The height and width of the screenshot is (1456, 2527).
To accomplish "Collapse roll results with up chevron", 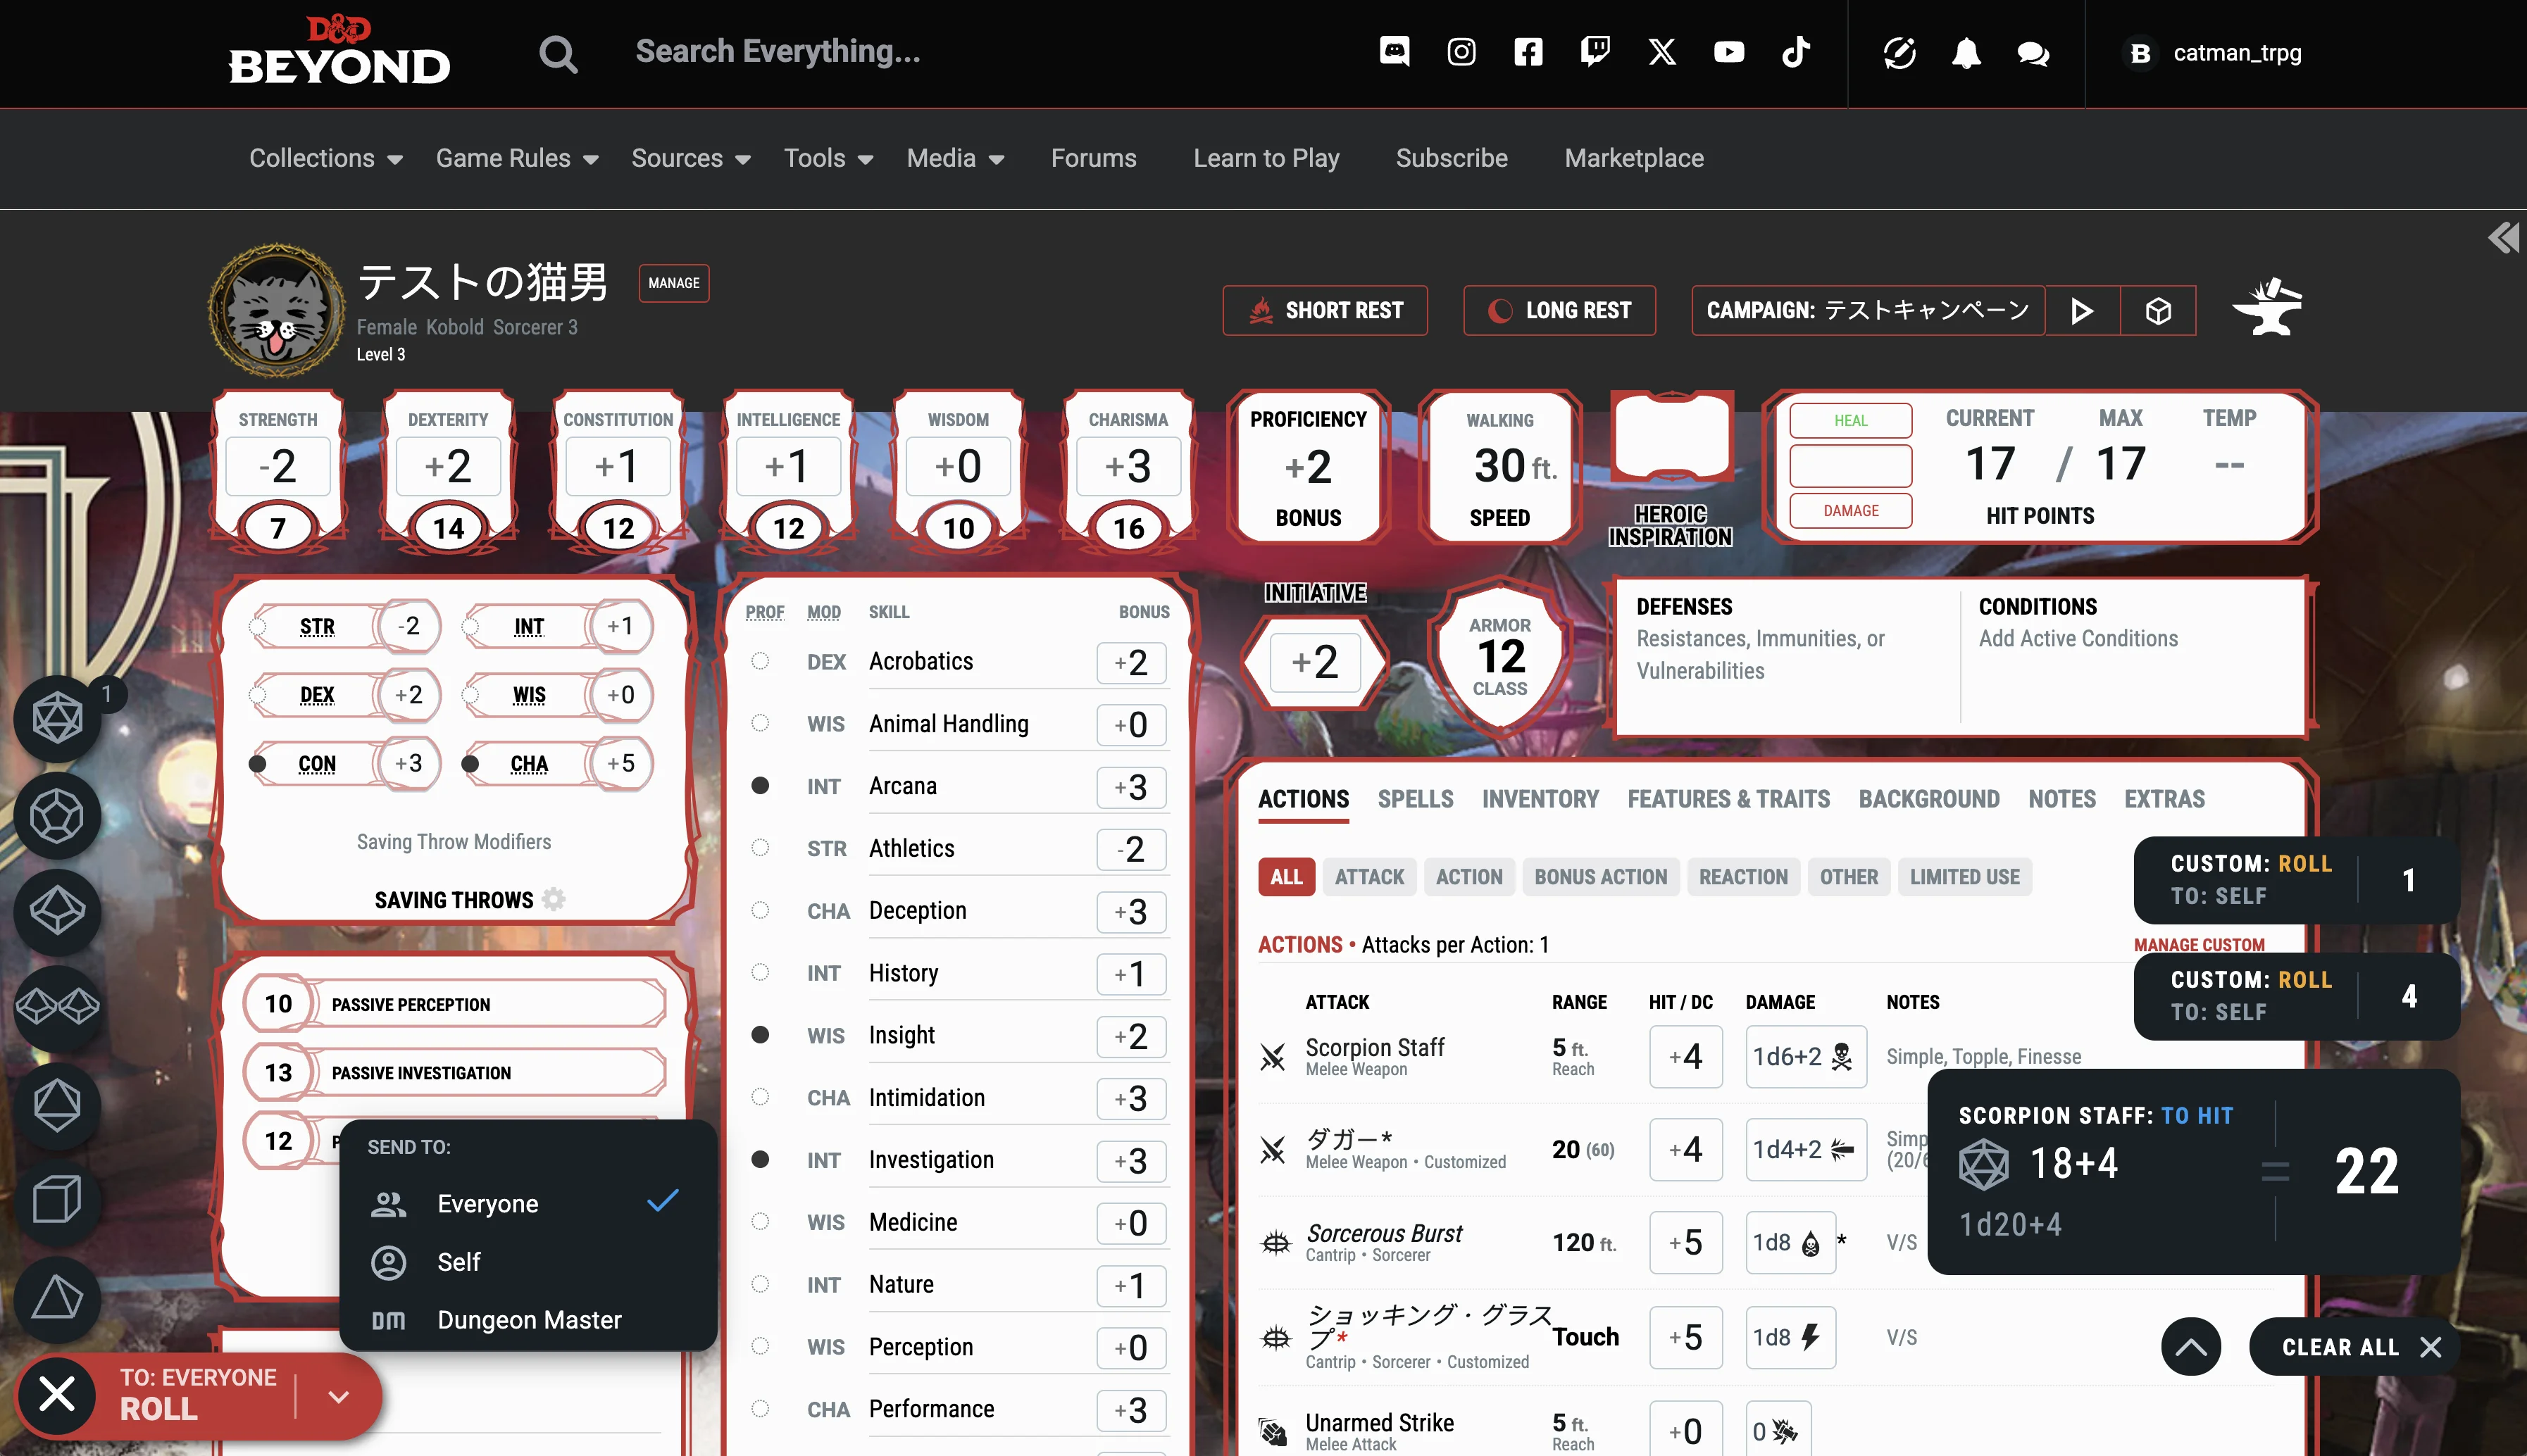I will coord(2190,1347).
